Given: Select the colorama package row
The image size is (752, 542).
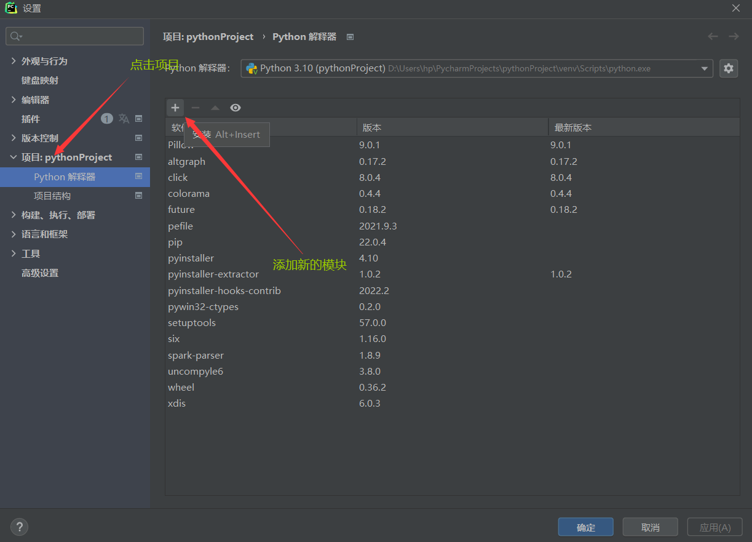Looking at the screenshot, I should coord(453,194).
